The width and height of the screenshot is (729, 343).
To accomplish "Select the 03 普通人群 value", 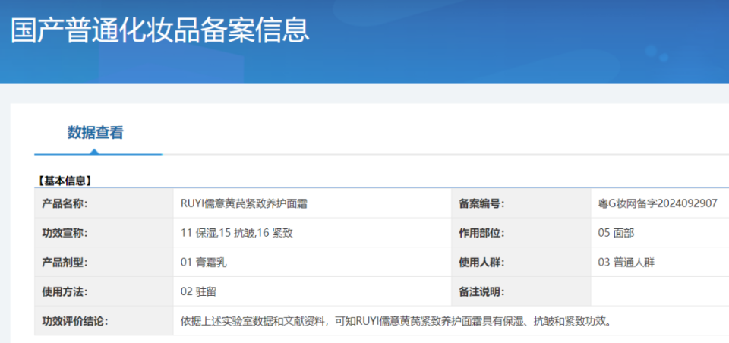I will [626, 263].
